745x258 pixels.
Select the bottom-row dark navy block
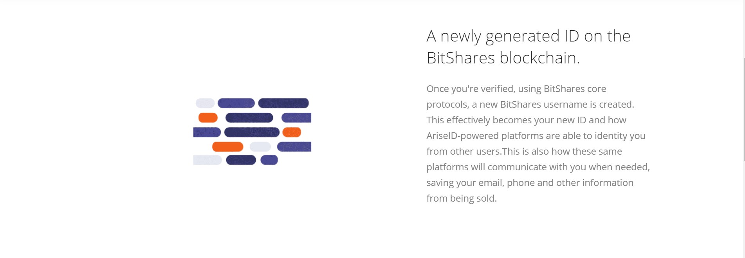click(241, 160)
